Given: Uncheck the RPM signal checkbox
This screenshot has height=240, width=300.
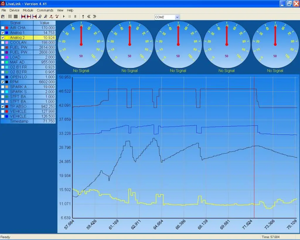Looking at the screenshot, I should coord(3,82).
